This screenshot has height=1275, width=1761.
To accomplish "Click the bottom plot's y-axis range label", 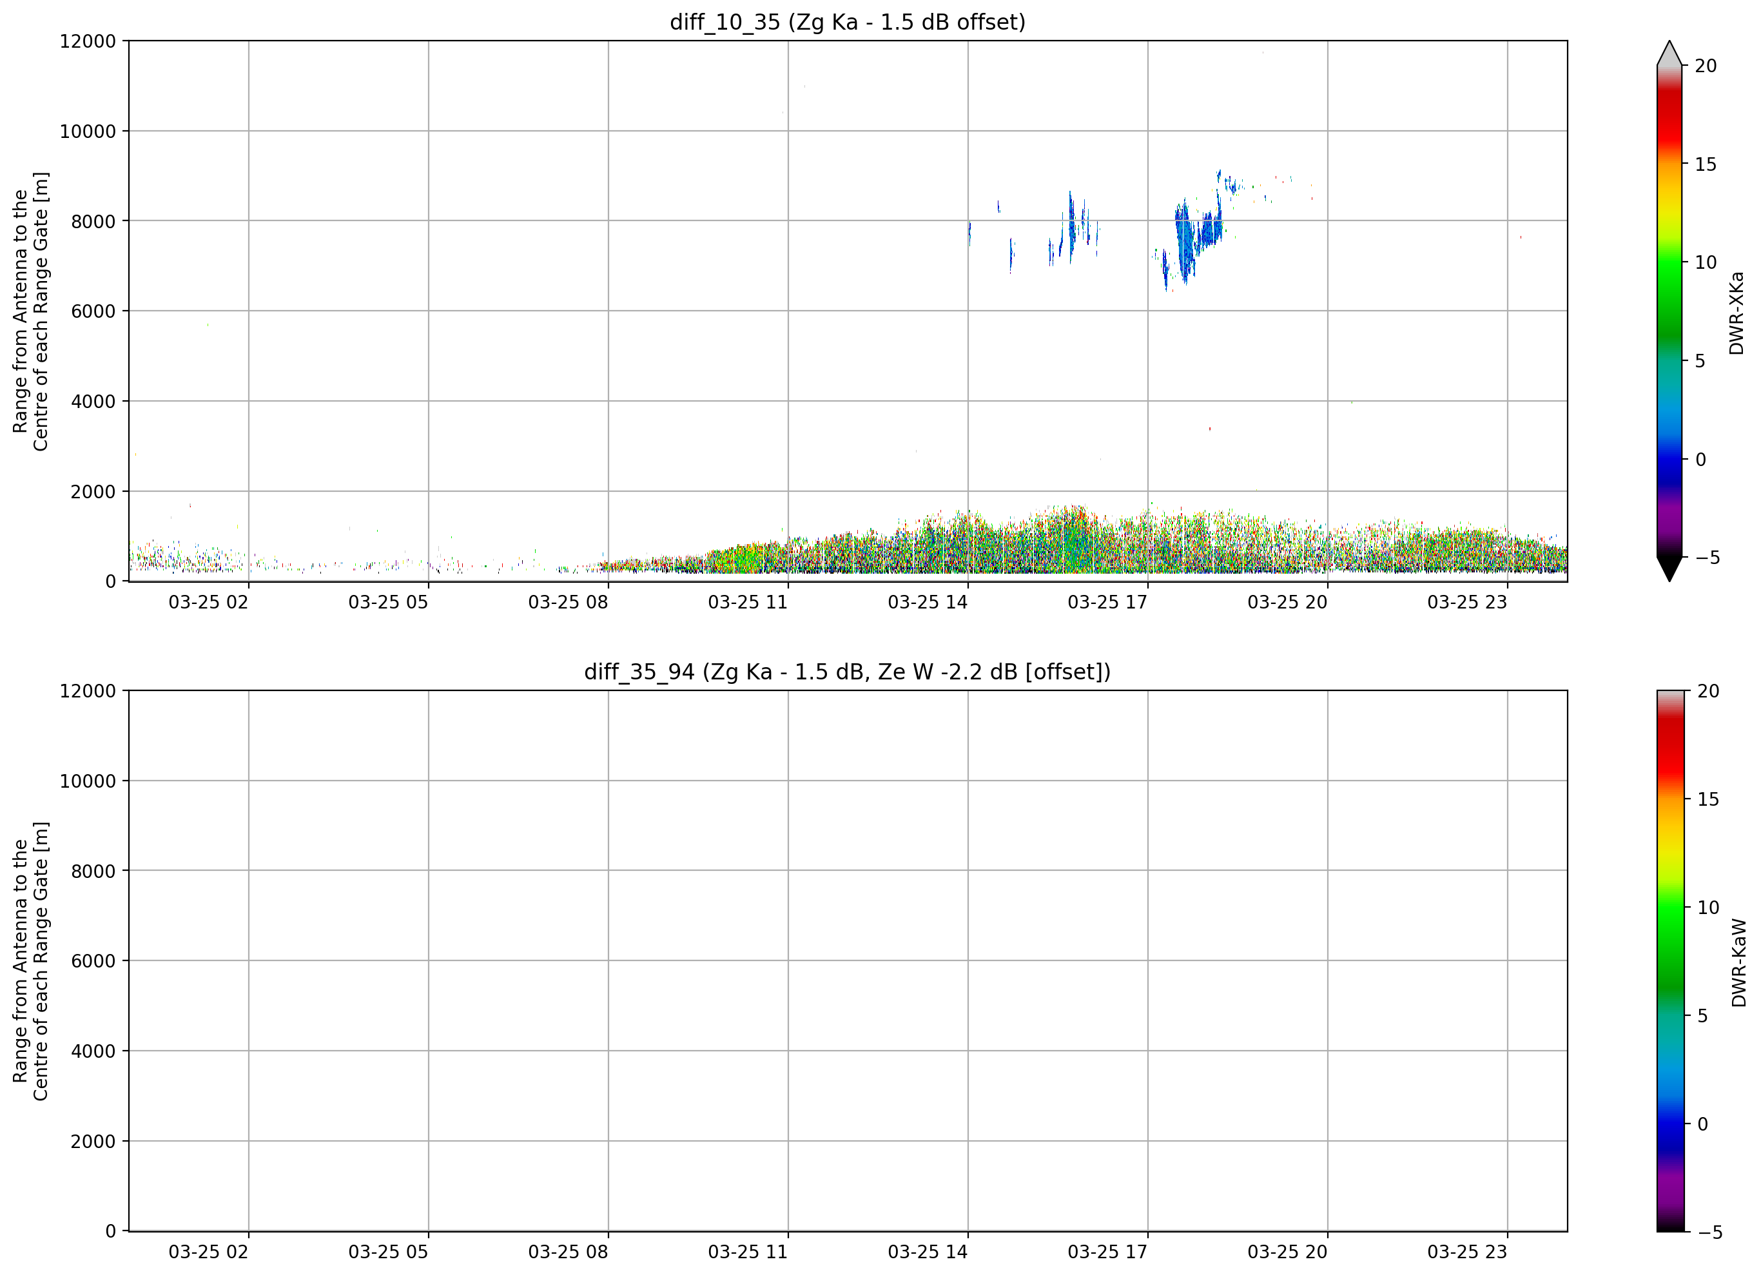I will 30,961.
